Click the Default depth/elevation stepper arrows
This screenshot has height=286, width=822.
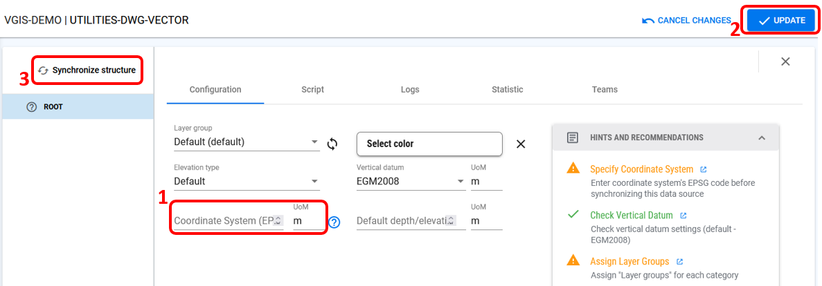tap(451, 221)
